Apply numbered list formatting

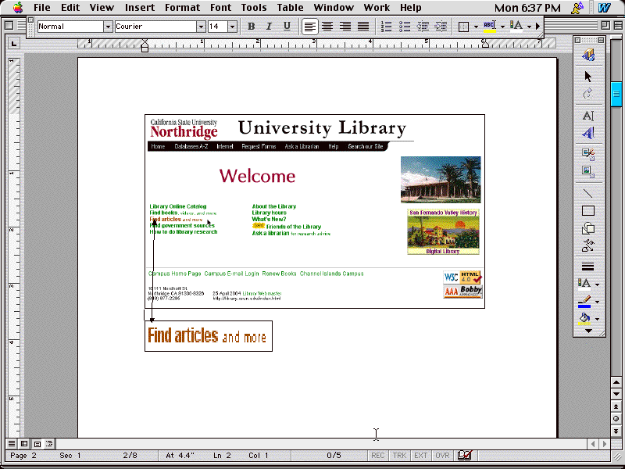[x=386, y=27]
